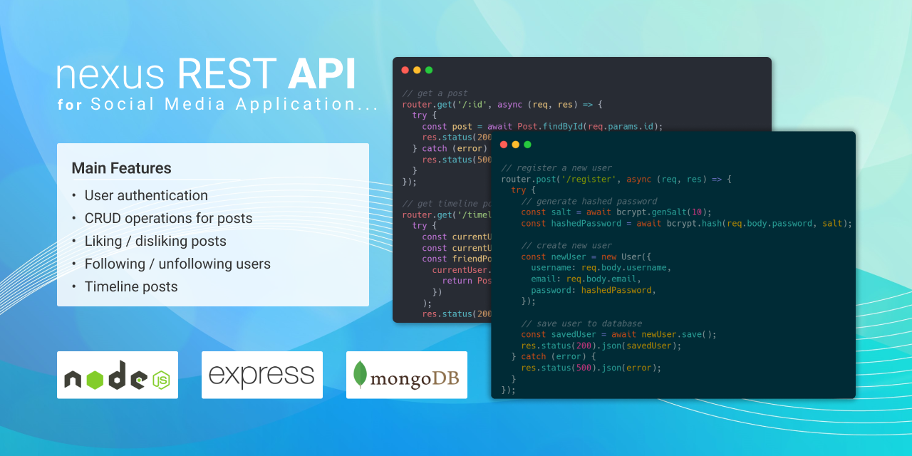Click the 'res.status(500).json(error);' line
This screenshot has width=912, height=456.
(x=591, y=368)
